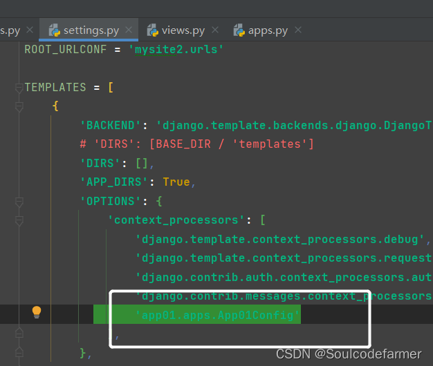Collapse the 'OPTIONS' dictionary fold marker

pyautogui.click(x=19, y=202)
